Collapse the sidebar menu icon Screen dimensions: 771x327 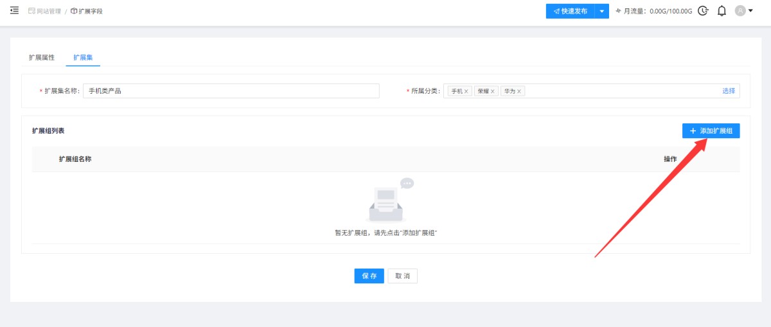pyautogui.click(x=14, y=11)
